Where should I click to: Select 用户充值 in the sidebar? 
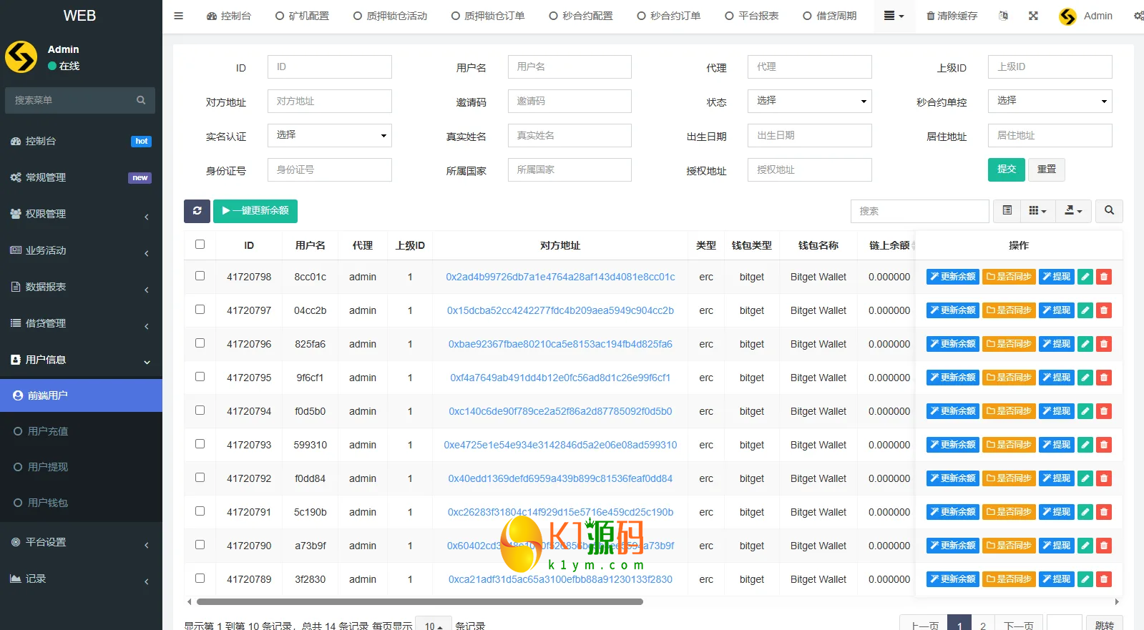pos(81,431)
